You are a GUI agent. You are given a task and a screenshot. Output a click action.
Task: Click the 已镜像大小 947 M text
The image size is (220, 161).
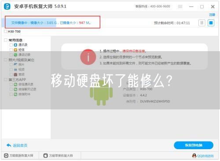point(75,23)
